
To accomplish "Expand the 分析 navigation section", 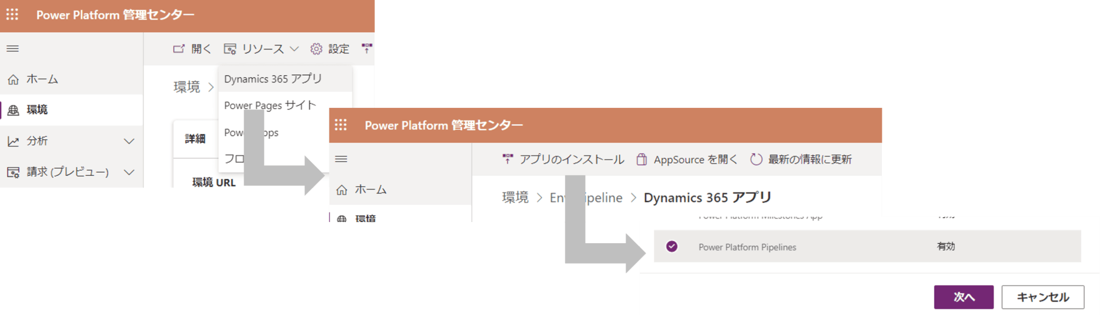I will pyautogui.click(x=129, y=141).
